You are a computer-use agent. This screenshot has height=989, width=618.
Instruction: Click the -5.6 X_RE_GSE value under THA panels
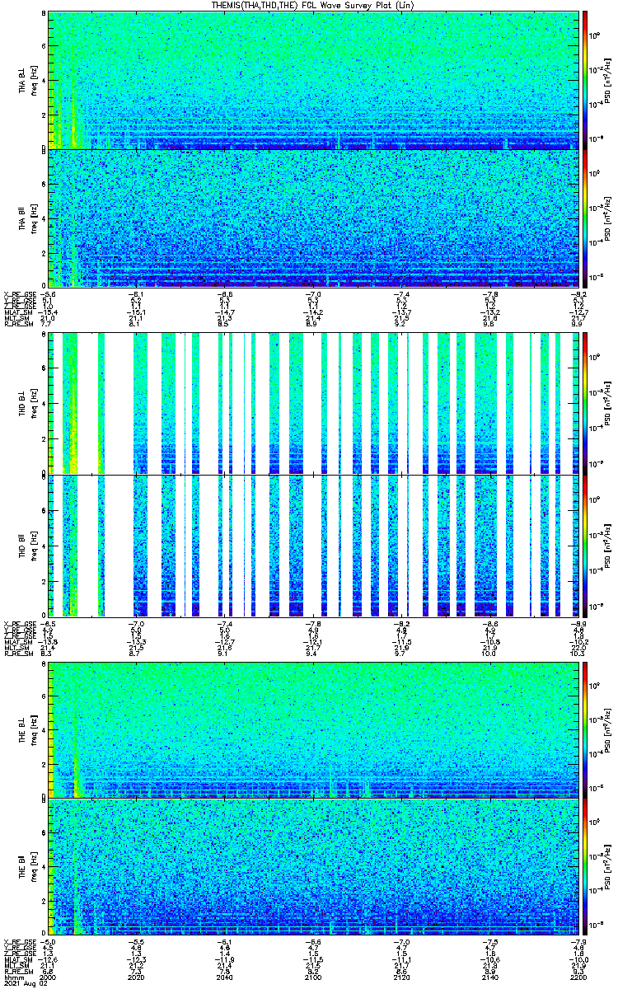48,294
